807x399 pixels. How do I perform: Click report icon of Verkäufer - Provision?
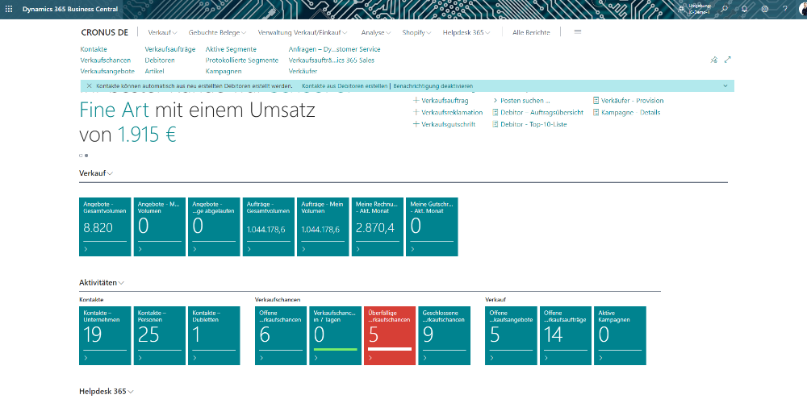(596, 101)
